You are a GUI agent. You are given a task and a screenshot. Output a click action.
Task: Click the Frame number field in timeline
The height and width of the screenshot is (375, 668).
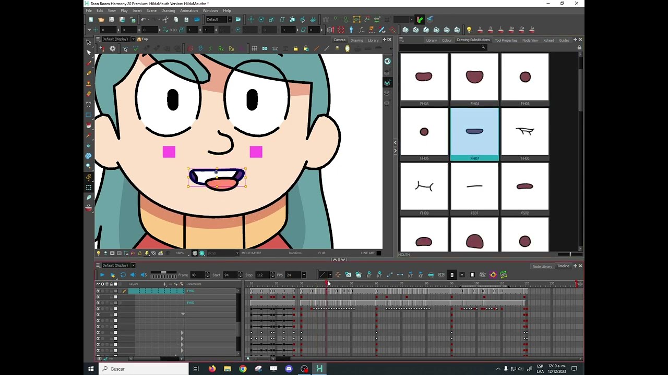[197, 274]
